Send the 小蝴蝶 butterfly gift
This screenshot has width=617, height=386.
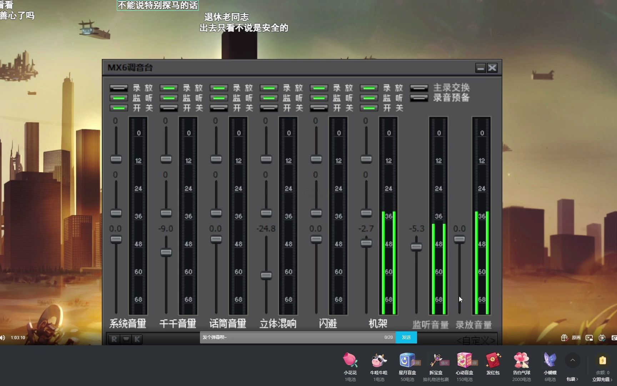(550, 360)
